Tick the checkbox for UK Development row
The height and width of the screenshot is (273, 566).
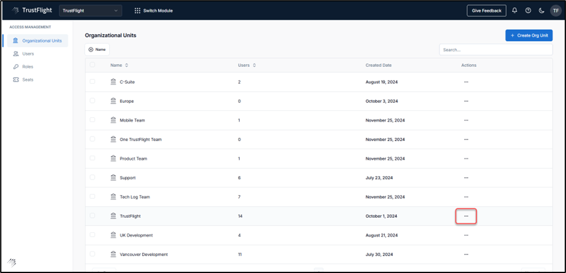[92, 235]
